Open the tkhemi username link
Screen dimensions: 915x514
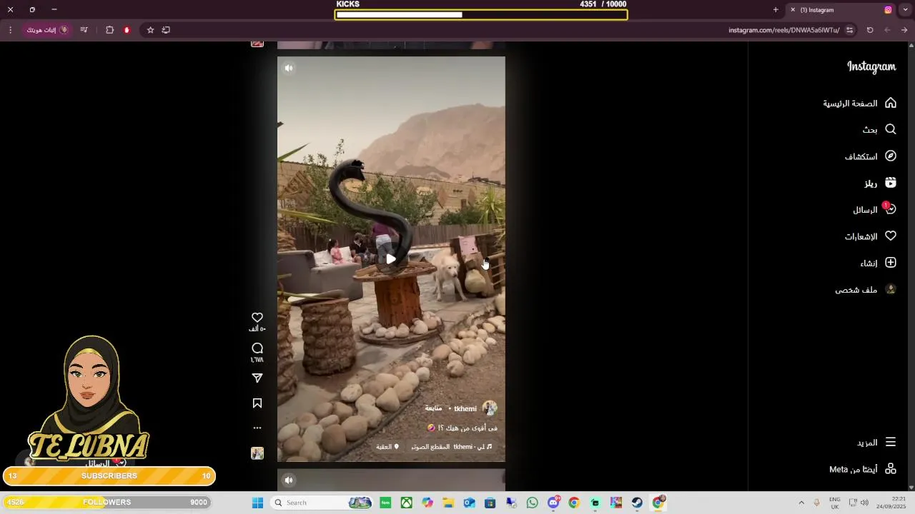tap(465, 408)
